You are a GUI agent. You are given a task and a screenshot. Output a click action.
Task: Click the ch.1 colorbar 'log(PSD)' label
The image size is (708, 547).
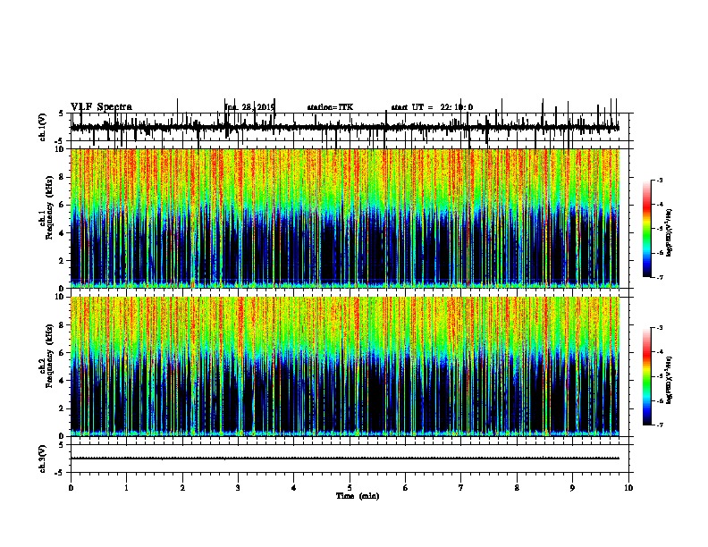click(x=670, y=233)
